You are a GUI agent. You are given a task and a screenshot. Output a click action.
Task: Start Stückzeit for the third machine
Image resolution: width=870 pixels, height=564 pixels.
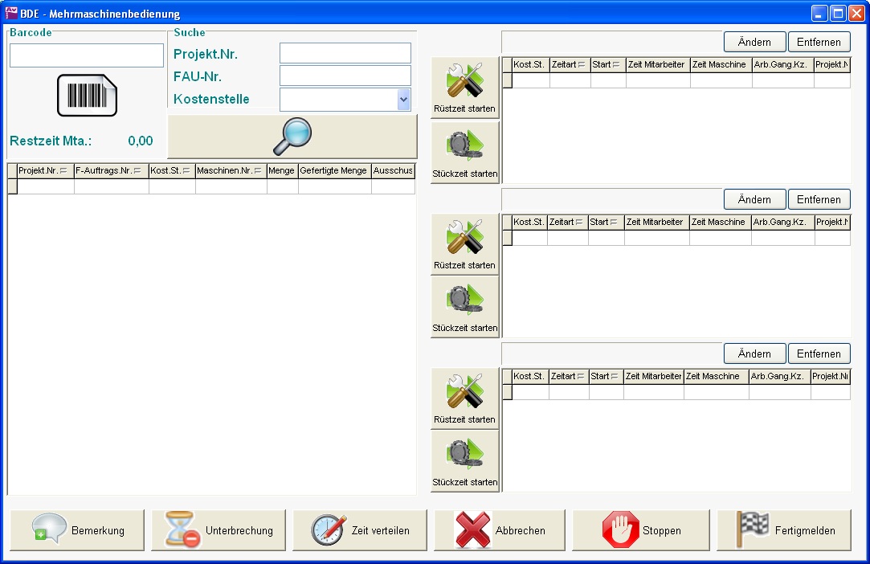pyautogui.click(x=464, y=461)
